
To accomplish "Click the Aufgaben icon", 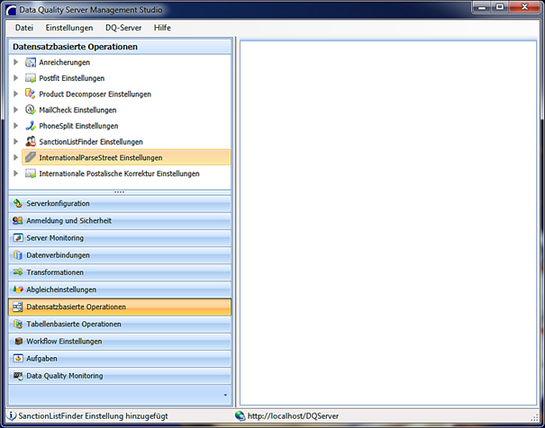I will [18, 358].
